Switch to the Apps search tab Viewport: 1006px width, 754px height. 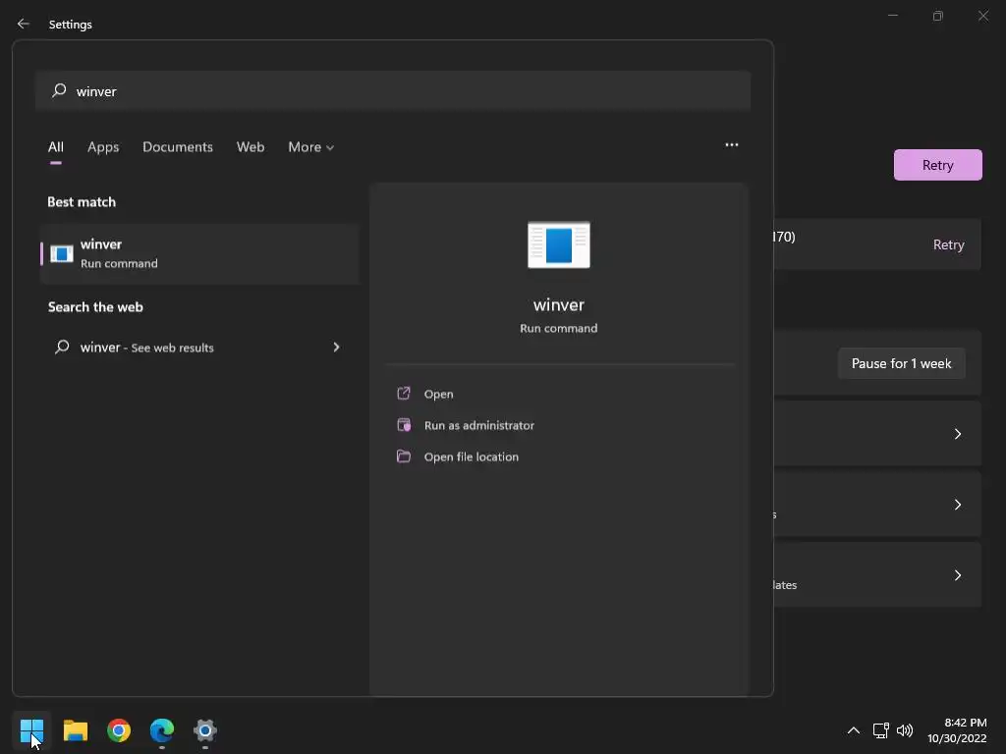coord(103,147)
